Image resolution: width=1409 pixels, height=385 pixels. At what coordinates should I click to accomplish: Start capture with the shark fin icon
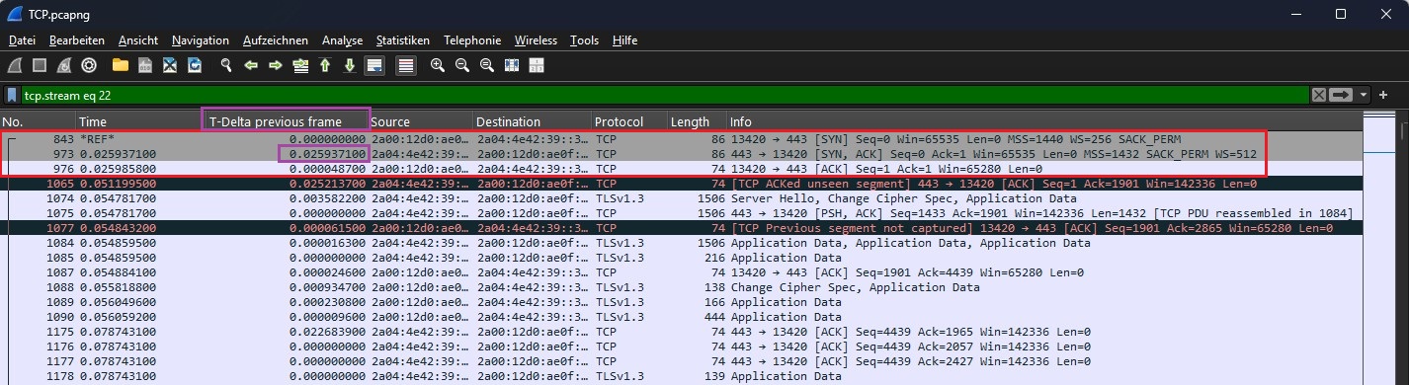pyautogui.click(x=15, y=65)
